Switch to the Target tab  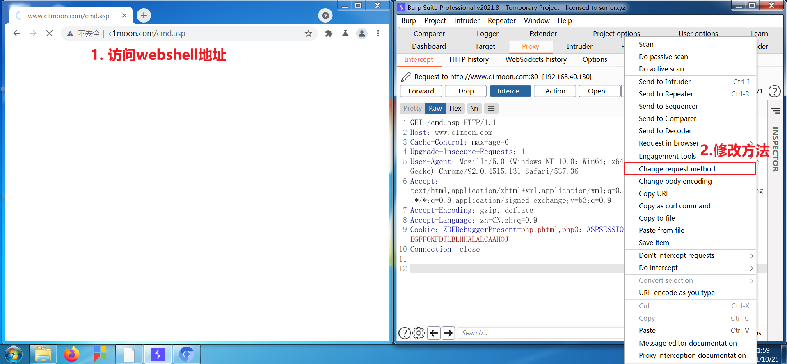[485, 46]
